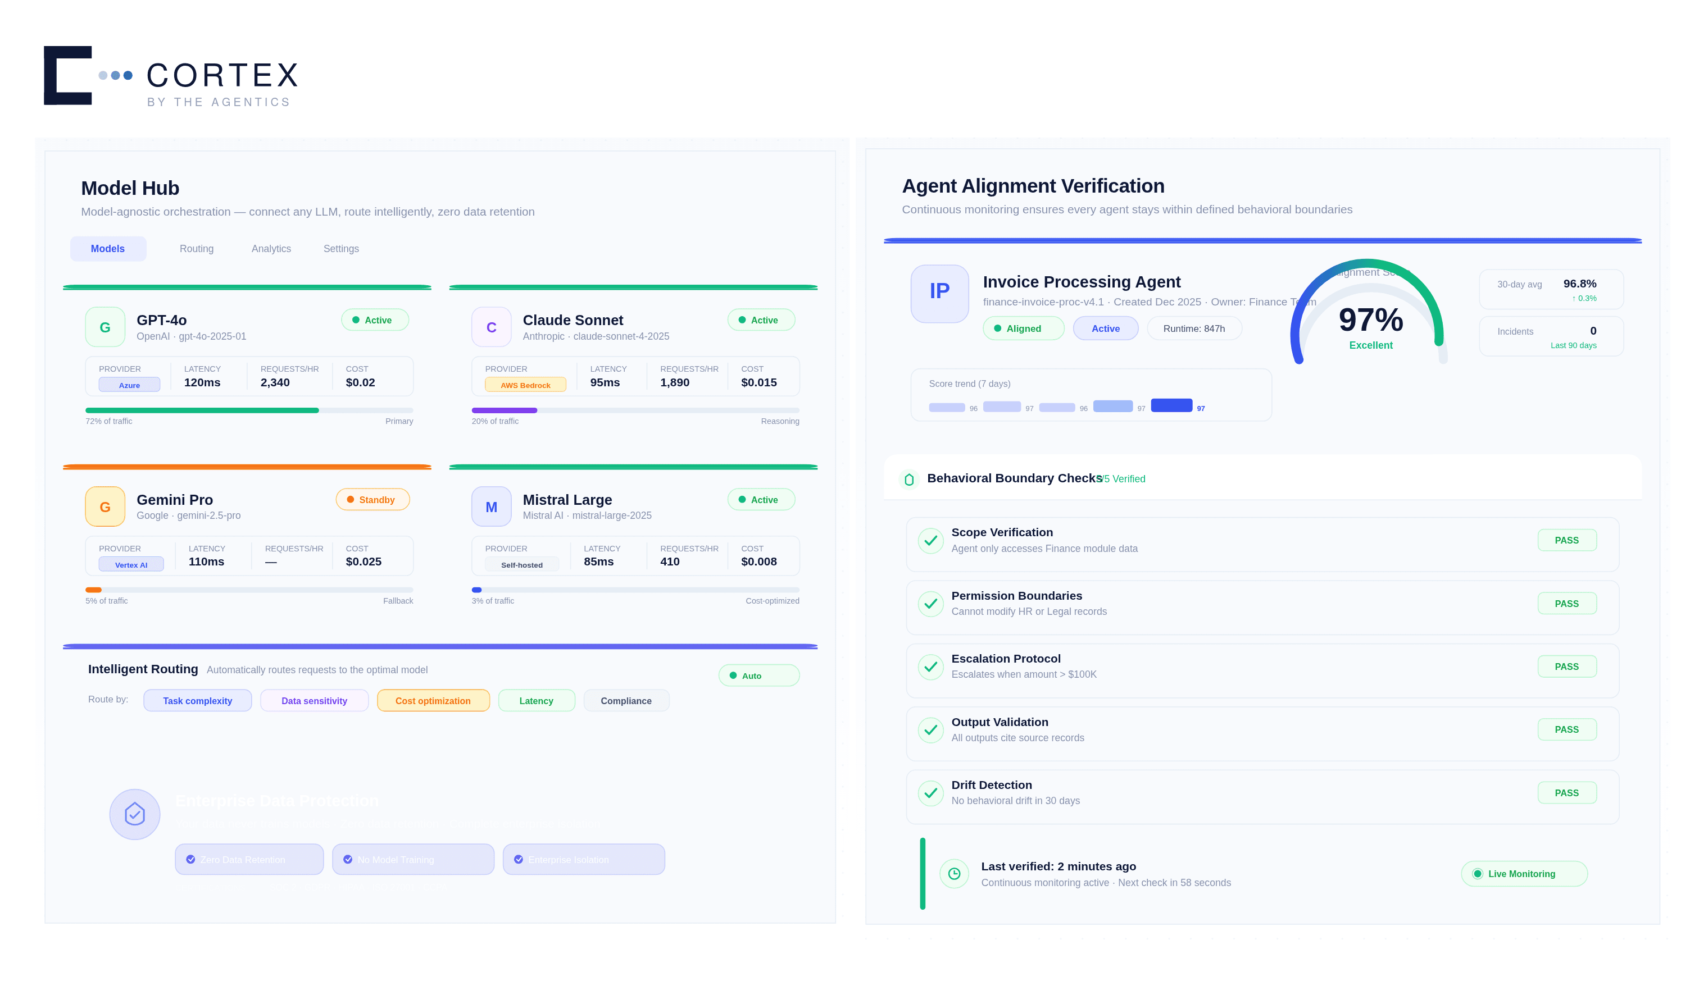This screenshot has height=1004, width=1699.
Task: Open the Routing tab
Action: tap(196, 248)
